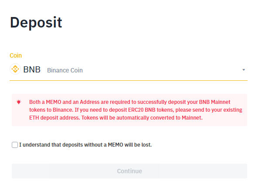Expand the Coin dropdown arrow

coord(244,70)
